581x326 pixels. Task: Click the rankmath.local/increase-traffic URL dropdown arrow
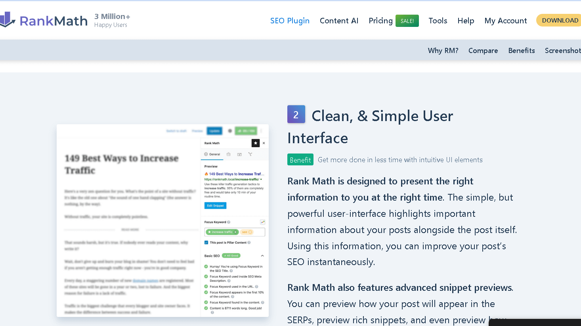point(261,179)
